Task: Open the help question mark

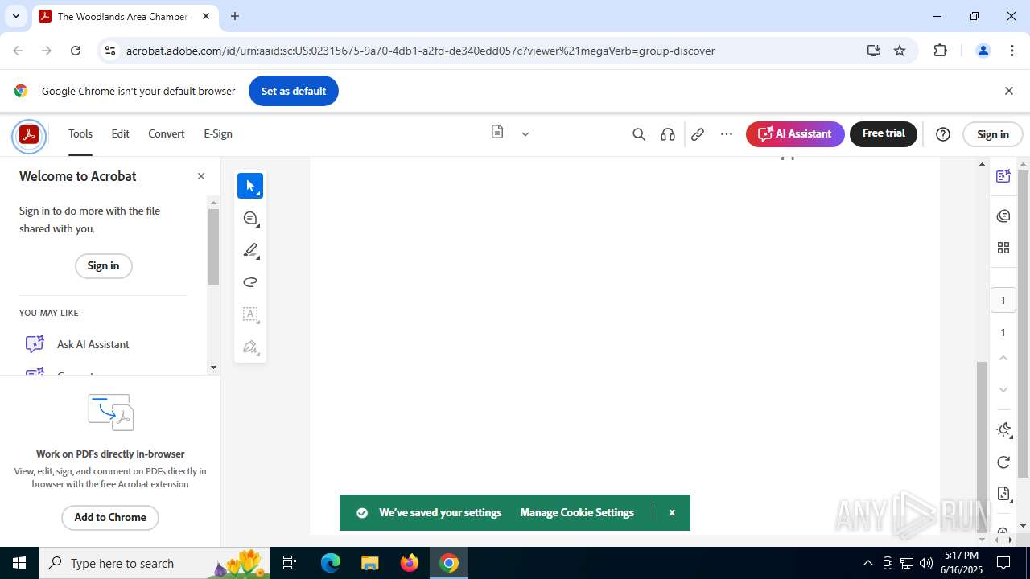Action: coord(943,134)
